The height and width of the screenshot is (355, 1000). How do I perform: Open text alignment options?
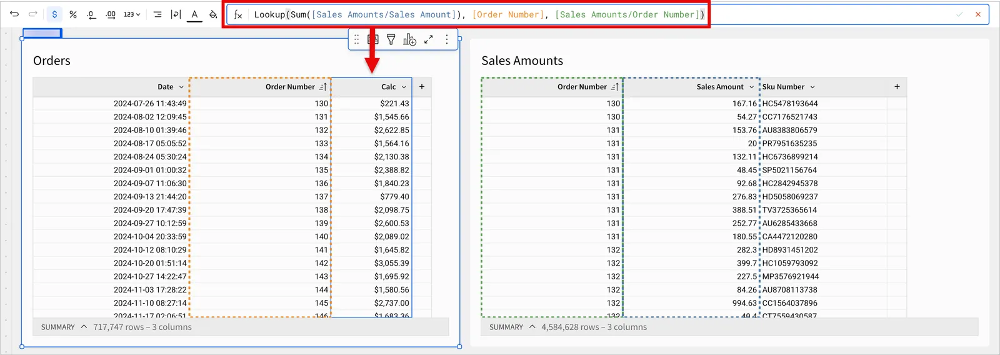157,14
